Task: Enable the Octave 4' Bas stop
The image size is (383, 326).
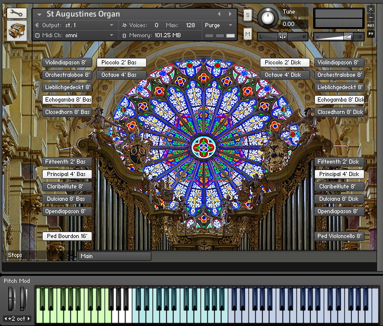Action: pos(121,75)
